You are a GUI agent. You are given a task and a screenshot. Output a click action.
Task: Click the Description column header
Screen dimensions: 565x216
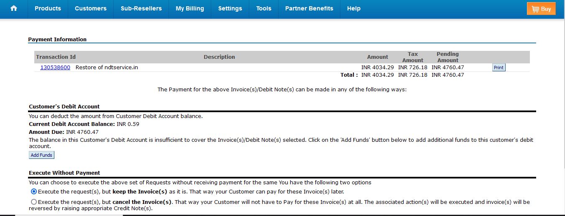tap(219, 57)
